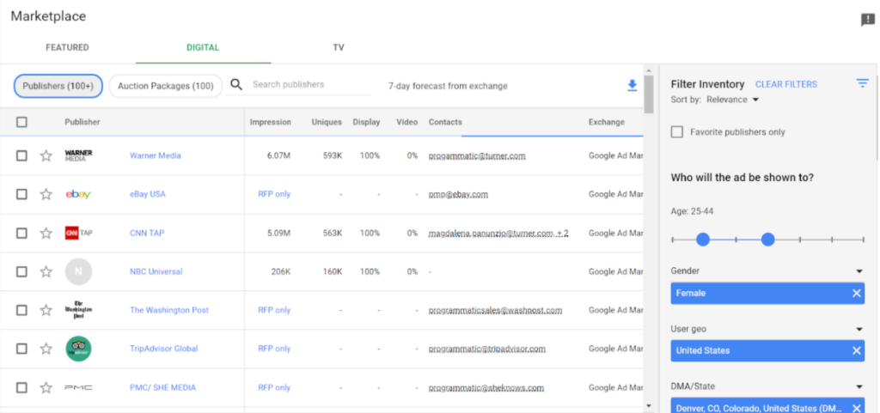This screenshot has width=880, height=413.
Task: Click the CNN TAP logo
Action: [x=78, y=233]
